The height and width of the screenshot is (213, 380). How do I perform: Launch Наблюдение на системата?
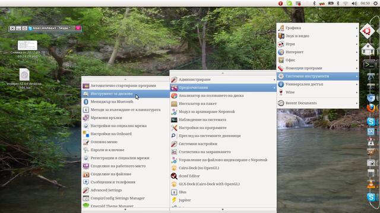tap(223, 120)
